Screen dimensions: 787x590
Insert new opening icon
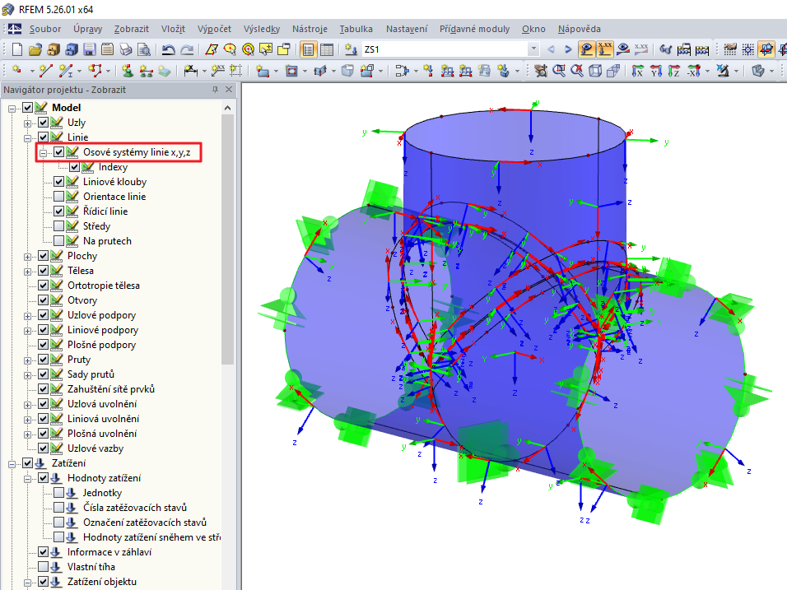coord(291,71)
